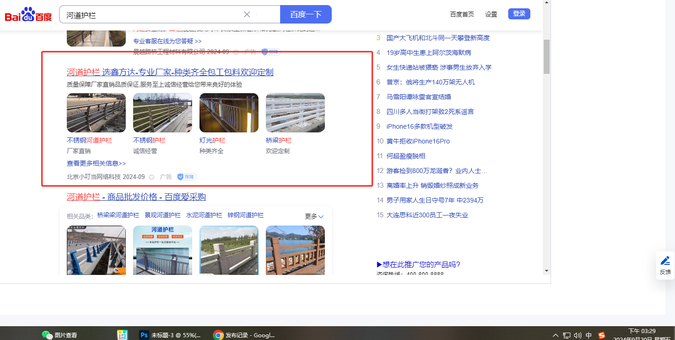Go to 百度首页
The image size is (675, 340).
pos(462,14)
